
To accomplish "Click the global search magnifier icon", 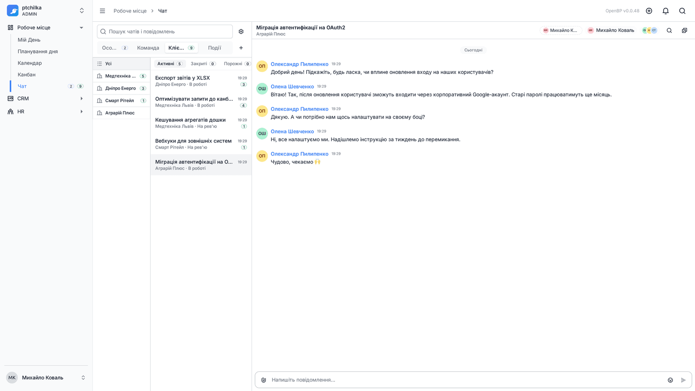I will [682, 11].
